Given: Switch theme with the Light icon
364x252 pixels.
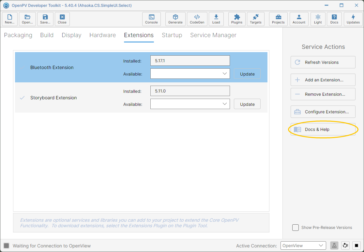Looking at the screenshot, I should coord(318,19).
